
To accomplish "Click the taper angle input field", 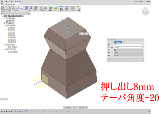I will 128,47.
